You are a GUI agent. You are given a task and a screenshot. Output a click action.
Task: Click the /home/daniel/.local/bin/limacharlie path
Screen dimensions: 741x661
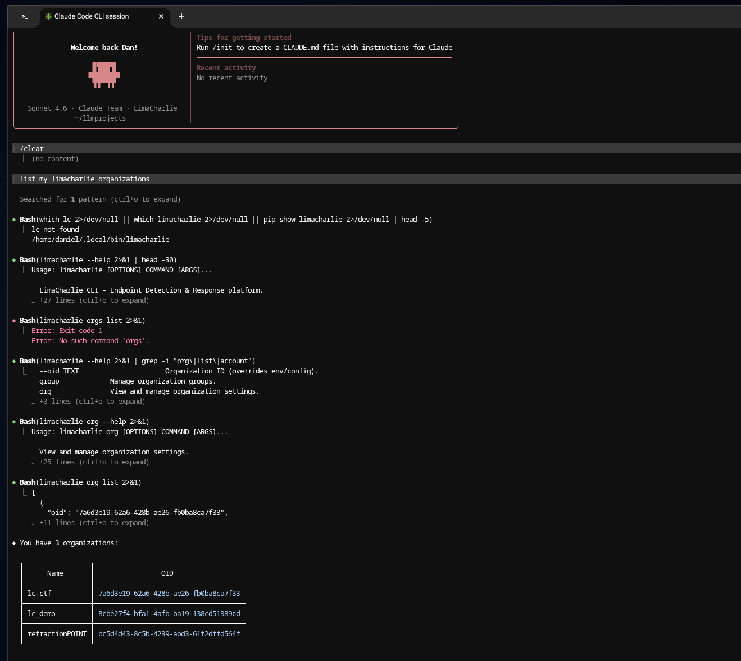101,240
